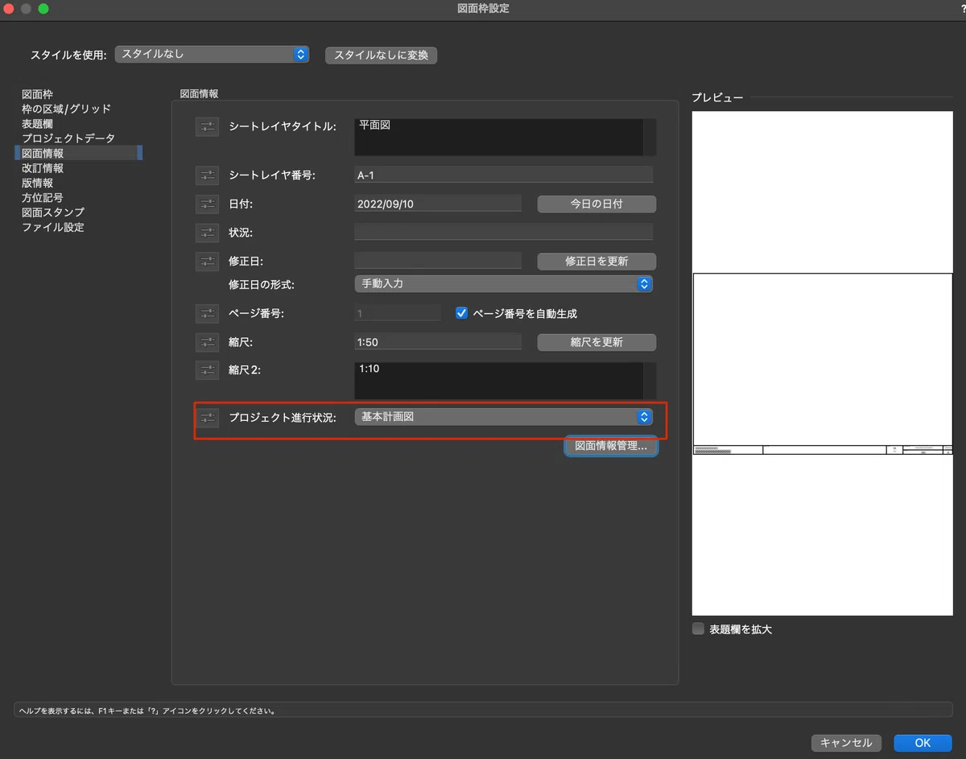Screen dimensions: 966x759
Task: Select 図面スタンプ in the sidebar
Action: click(x=53, y=212)
